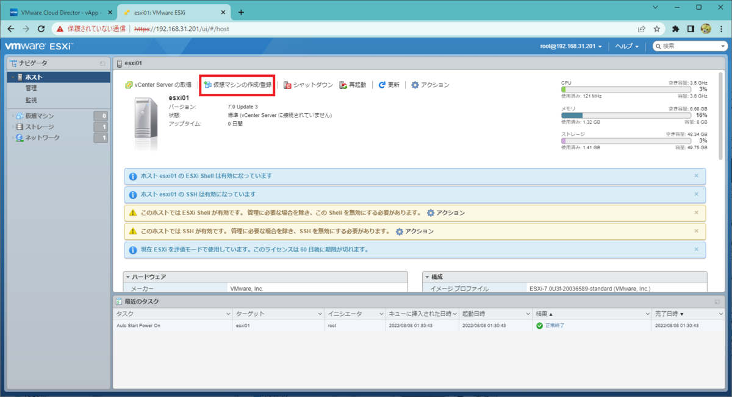The width and height of the screenshot is (732, 397).
Task: Open 監視 under host
Action: (x=31, y=100)
